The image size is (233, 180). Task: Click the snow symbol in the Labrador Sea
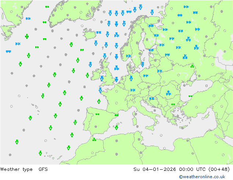[28, 19]
